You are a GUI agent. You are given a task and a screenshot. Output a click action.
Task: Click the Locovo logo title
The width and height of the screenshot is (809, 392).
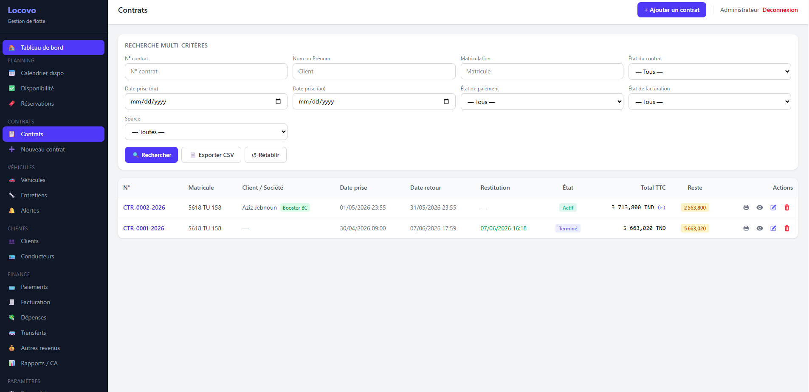click(x=22, y=10)
